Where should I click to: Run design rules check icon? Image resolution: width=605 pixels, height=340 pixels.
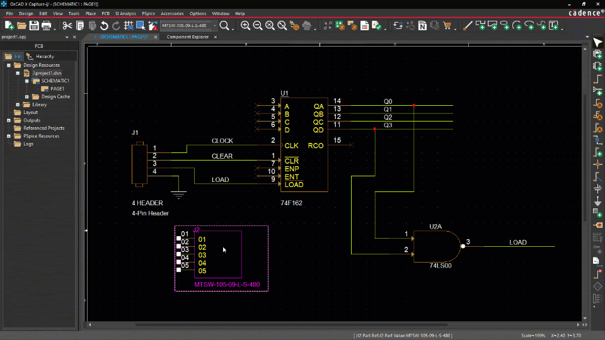point(377,26)
